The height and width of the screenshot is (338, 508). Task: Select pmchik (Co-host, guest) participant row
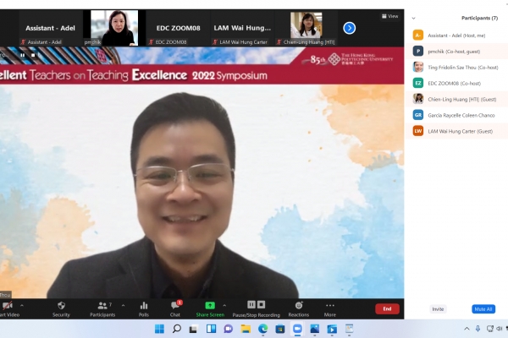pos(457,51)
